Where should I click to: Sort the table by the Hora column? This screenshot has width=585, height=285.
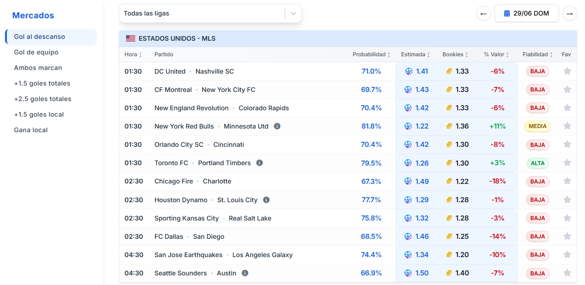click(x=133, y=54)
